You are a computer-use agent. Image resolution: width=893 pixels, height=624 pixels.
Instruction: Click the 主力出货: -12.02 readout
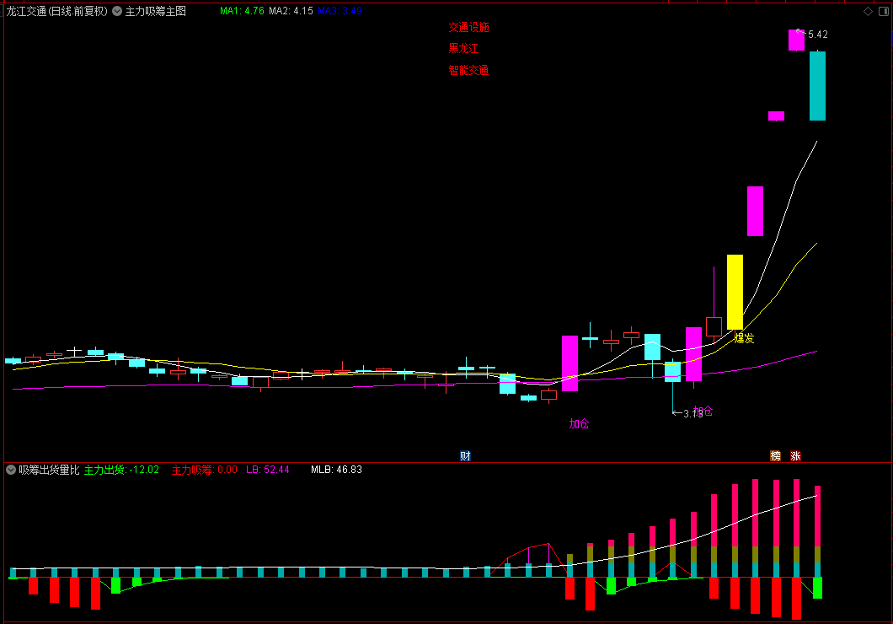122,471
